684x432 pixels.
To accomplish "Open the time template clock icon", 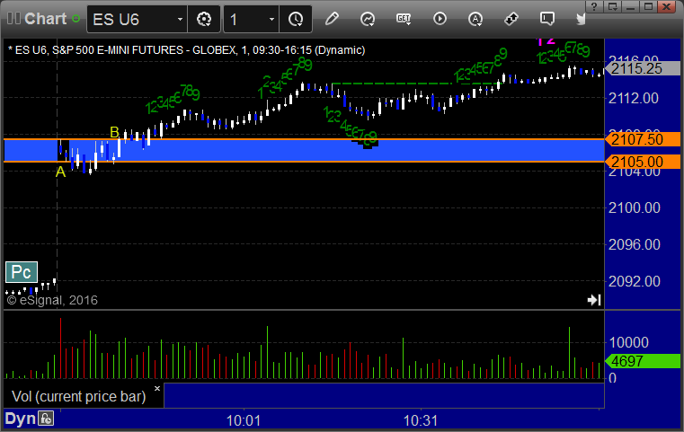I will [x=295, y=19].
